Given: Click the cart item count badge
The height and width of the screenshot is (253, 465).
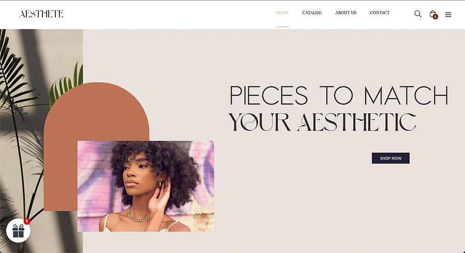Looking at the screenshot, I should click(436, 17).
